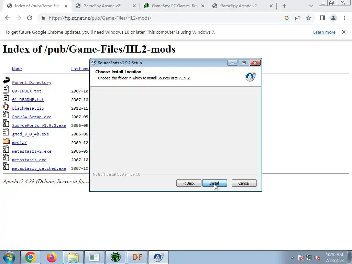The image size is (352, 264).
Task: Open the Parent Directory link
Action: (x=32, y=82)
